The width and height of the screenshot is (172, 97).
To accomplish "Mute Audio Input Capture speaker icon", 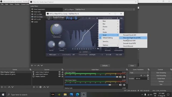I will 120,77.
